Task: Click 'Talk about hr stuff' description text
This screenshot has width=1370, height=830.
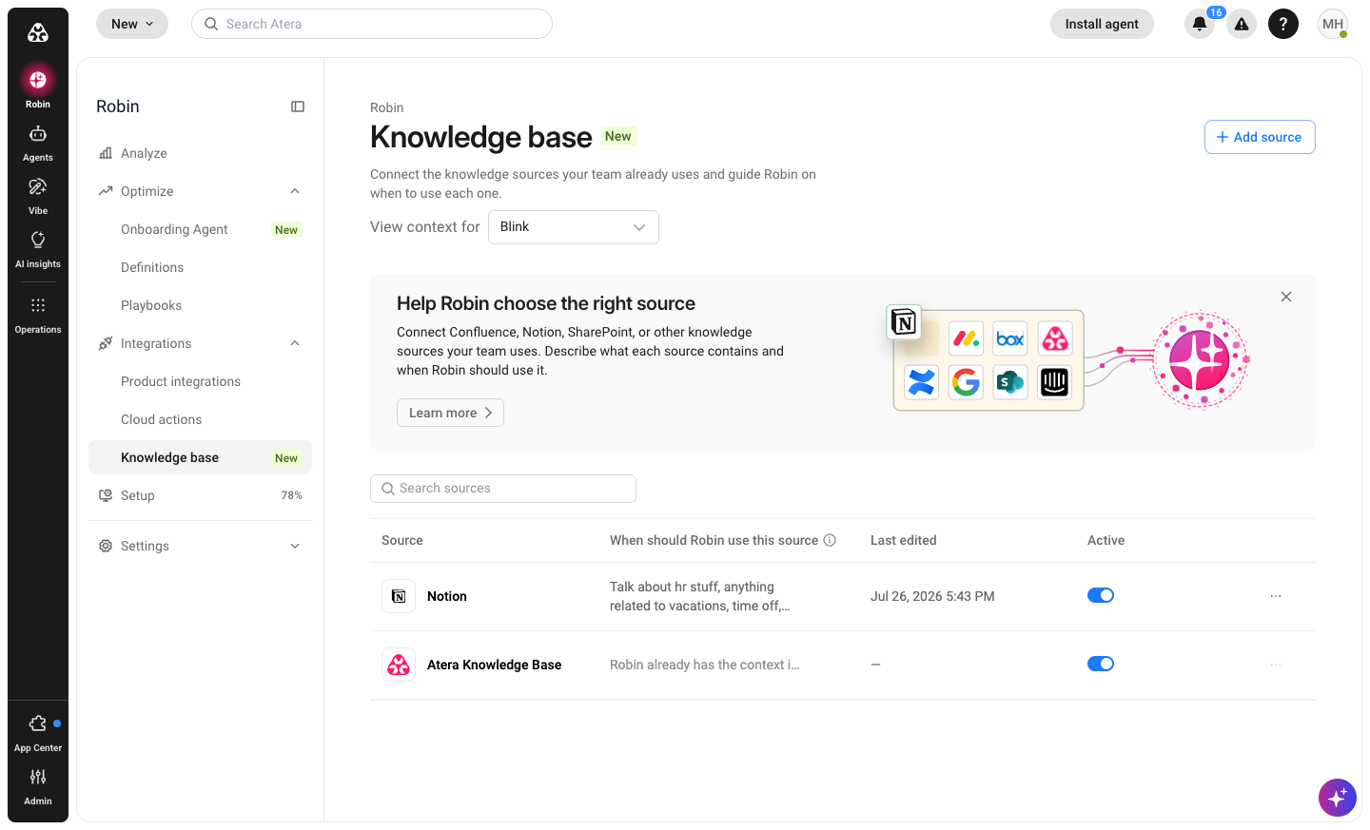Action: pyautogui.click(x=700, y=596)
